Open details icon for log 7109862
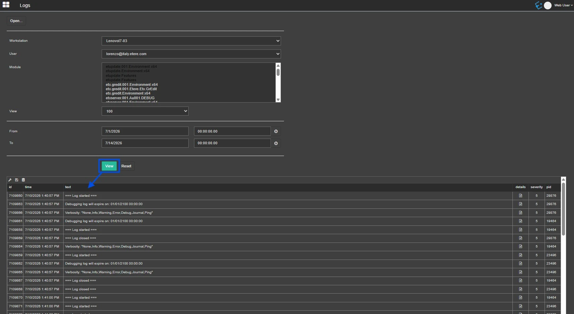Viewport: 574px width, 314px height. click(x=520, y=264)
